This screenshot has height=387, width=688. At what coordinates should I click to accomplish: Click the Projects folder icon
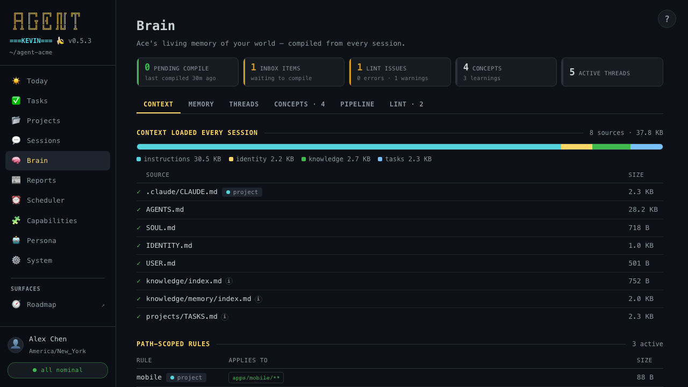point(16,120)
